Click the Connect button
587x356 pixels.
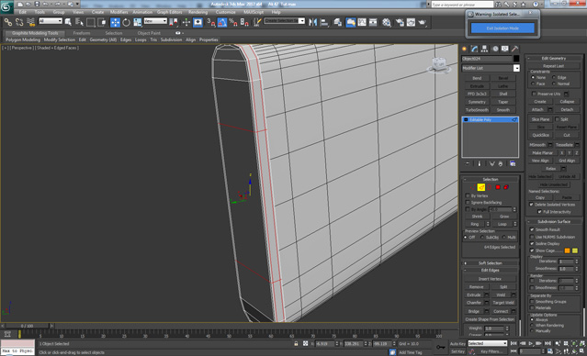[x=501, y=311]
